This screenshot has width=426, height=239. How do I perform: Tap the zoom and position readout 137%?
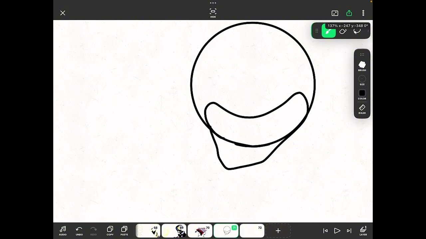click(348, 26)
